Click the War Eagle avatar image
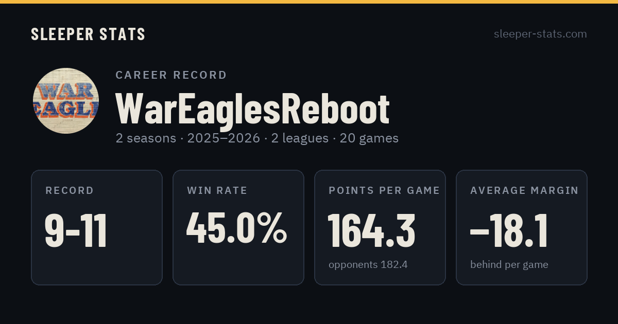Image resolution: width=618 pixels, height=324 pixels. (x=66, y=101)
